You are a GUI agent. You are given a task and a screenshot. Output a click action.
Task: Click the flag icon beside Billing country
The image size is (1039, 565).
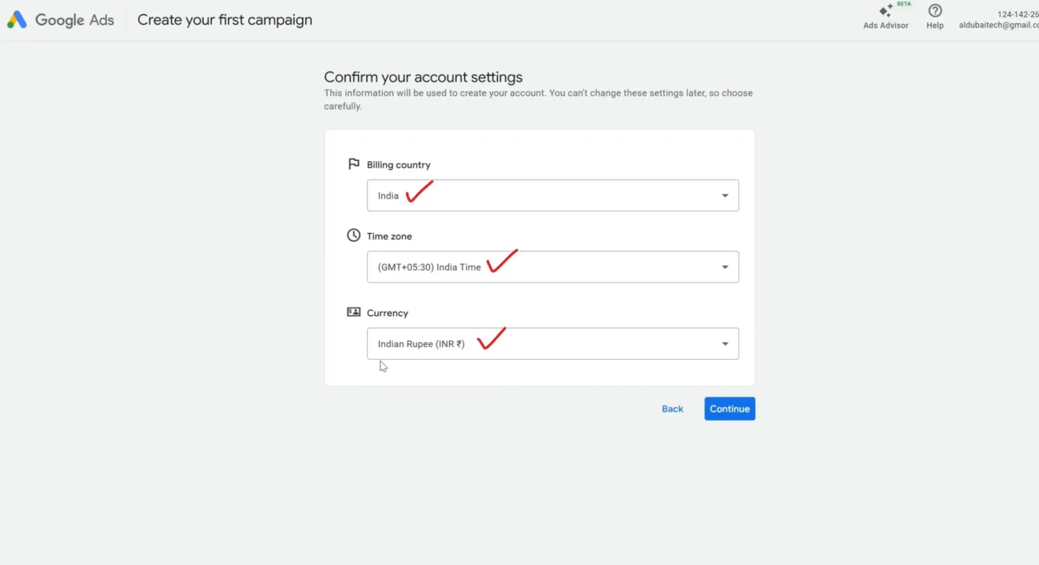click(353, 164)
